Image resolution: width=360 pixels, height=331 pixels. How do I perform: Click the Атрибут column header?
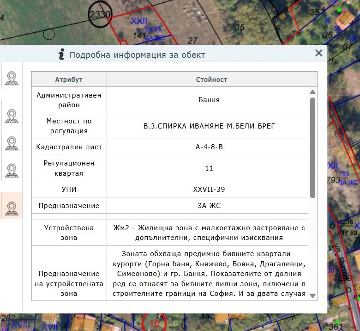pyautogui.click(x=69, y=80)
